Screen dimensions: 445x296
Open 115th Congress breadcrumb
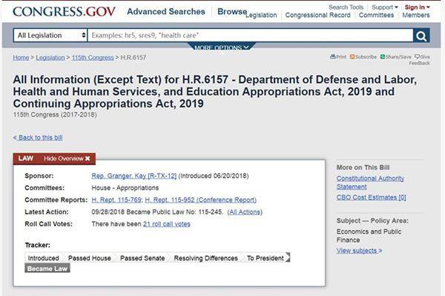[x=93, y=58]
